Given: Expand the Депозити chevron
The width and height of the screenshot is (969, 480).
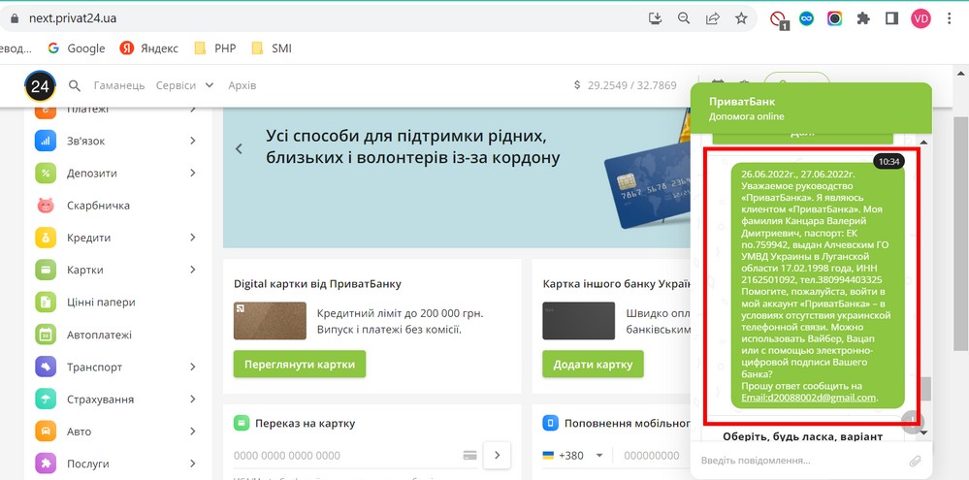Looking at the screenshot, I should click(x=193, y=173).
